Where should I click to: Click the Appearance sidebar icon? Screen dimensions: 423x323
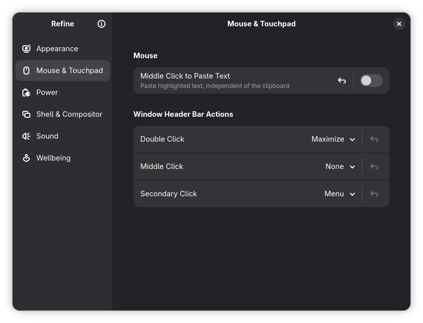[x=26, y=49]
